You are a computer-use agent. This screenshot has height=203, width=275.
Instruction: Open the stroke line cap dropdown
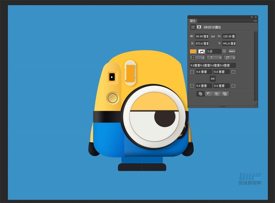point(214,58)
